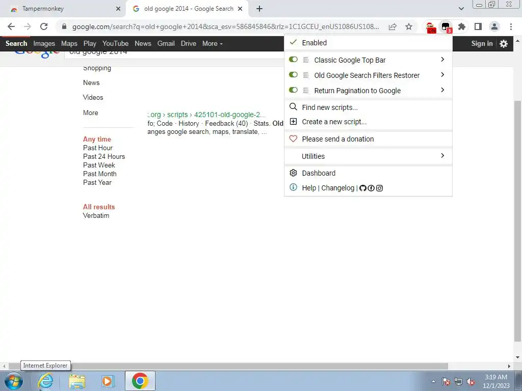Toggle the Return Pagination to Google script

coord(293,90)
